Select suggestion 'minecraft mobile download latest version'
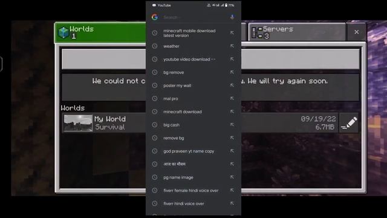Screen dimensions: 387x218 (x=189, y=33)
